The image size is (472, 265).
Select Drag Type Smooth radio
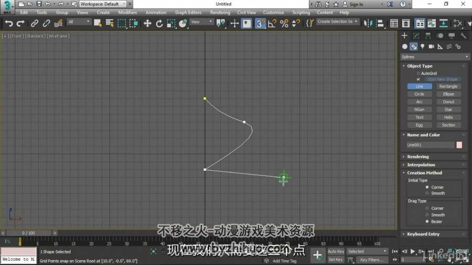[x=427, y=215]
